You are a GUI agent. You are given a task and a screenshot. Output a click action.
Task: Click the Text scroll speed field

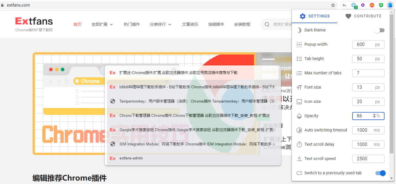[x=368, y=159]
